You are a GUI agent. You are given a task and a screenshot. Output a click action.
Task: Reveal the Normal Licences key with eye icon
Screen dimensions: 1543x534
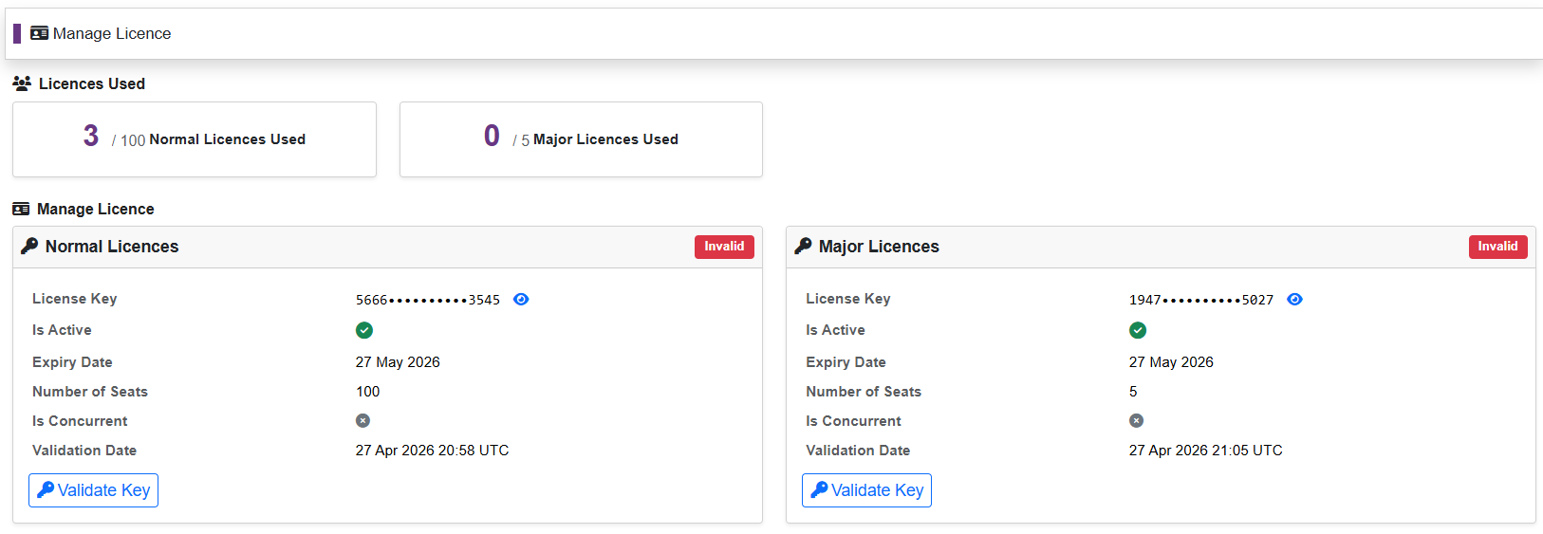[x=521, y=299]
